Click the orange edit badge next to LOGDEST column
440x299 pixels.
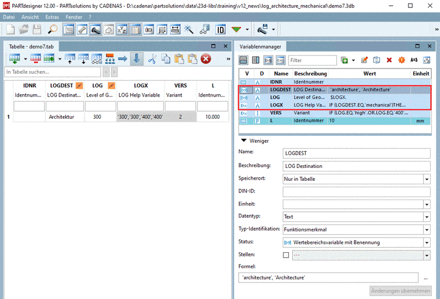79,85
